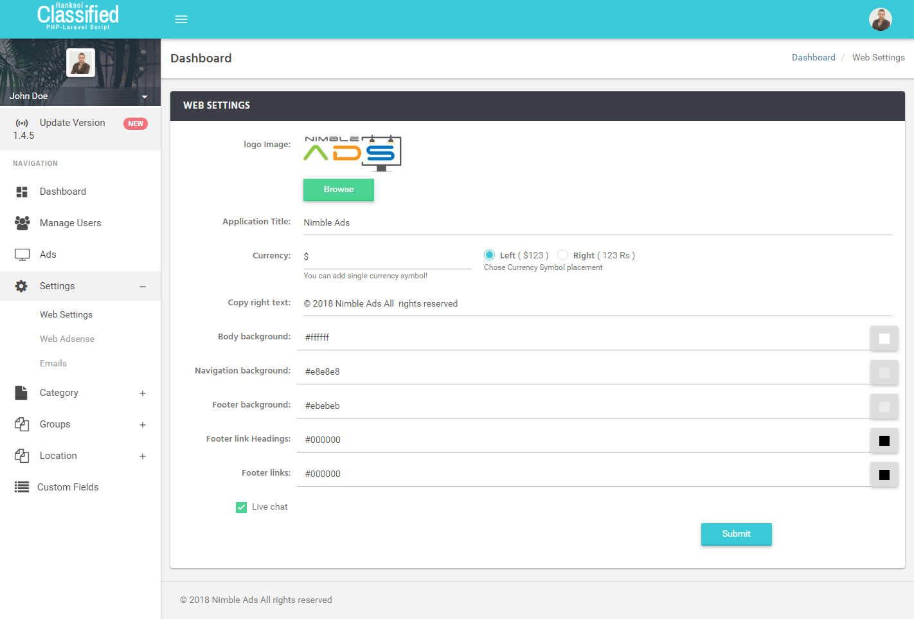Viewport: 914px width, 619px height.
Task: Open Navigation background color swatch
Action: 884,372
